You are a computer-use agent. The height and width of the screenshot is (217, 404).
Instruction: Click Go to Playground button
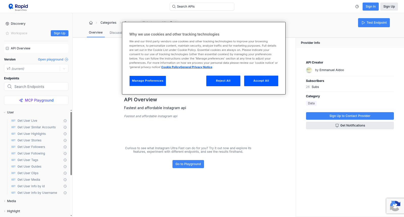(x=188, y=164)
